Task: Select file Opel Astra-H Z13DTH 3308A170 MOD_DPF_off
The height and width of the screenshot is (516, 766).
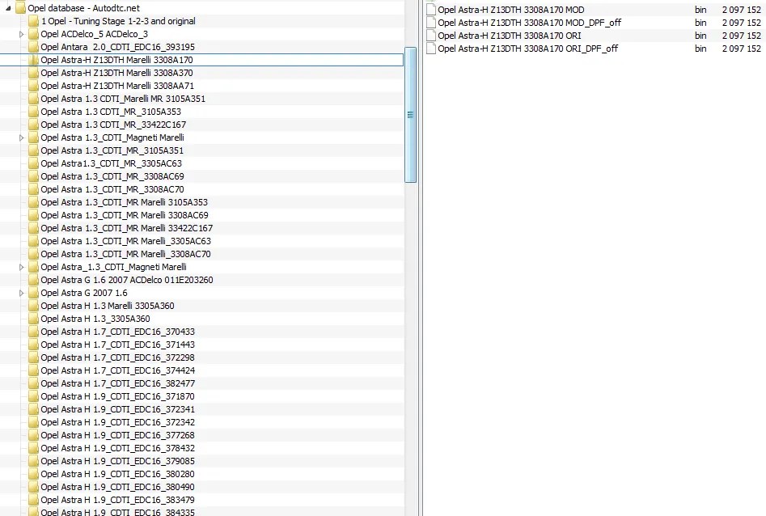Action: click(530, 23)
